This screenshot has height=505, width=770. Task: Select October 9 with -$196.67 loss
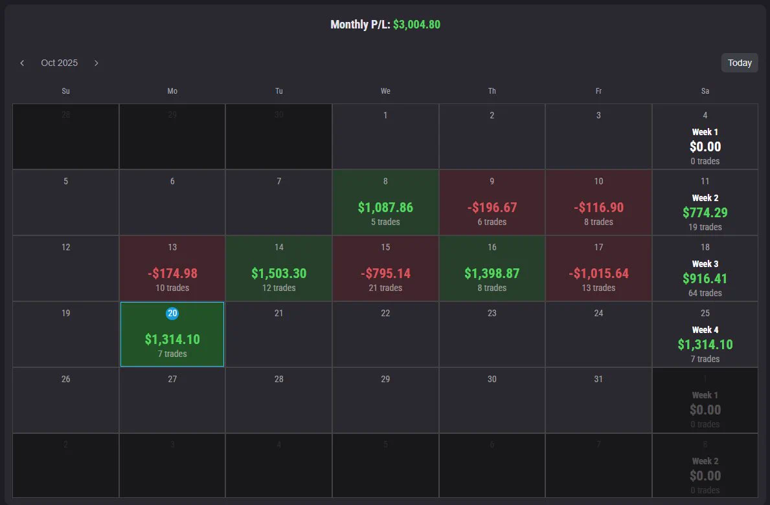(492, 202)
